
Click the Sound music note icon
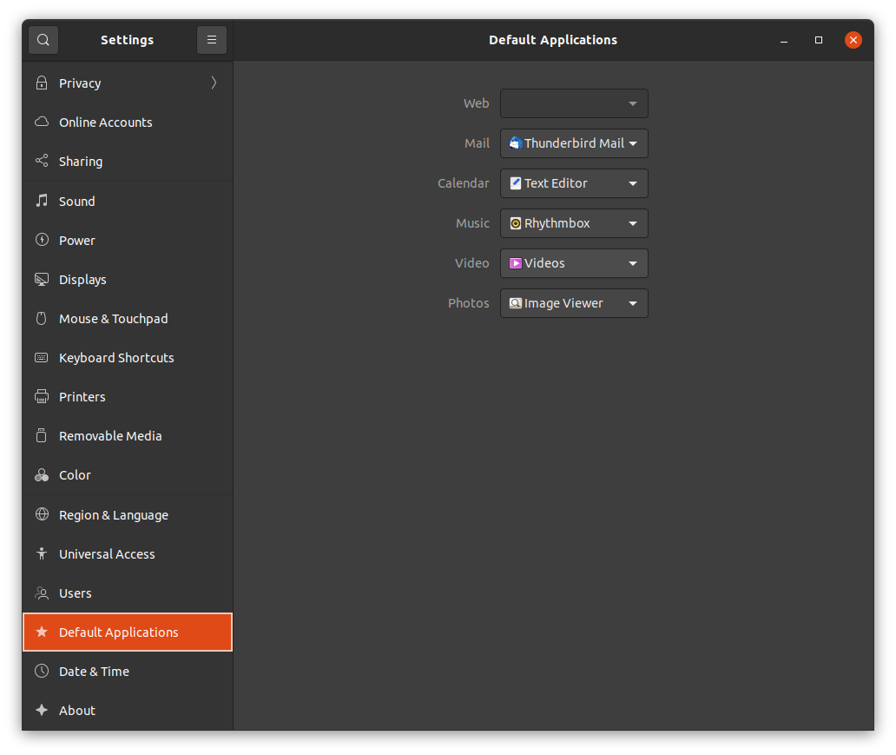coord(42,201)
